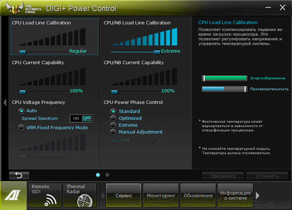Open the AI Suite main logo button

(13, 196)
